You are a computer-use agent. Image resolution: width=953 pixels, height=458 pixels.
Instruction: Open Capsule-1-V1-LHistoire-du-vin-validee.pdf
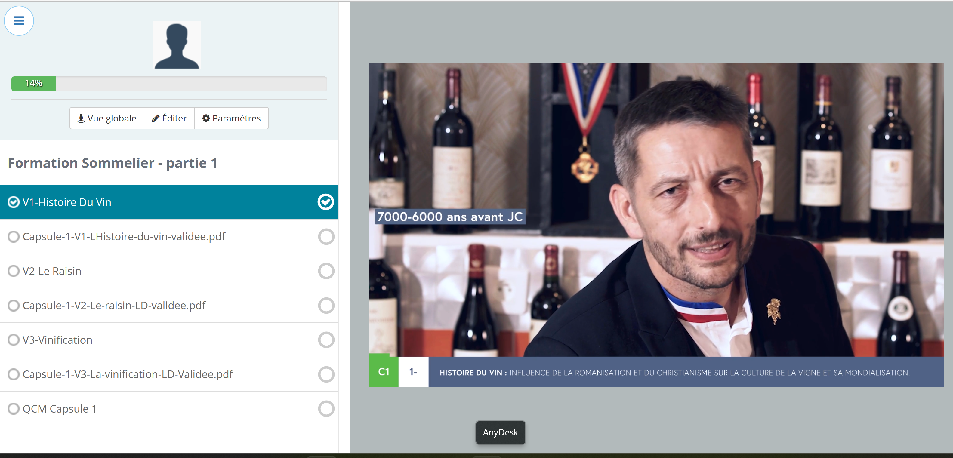click(x=124, y=237)
